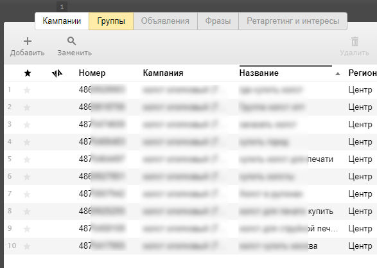
Task: Click Центр region in row 6
Action: (360, 177)
